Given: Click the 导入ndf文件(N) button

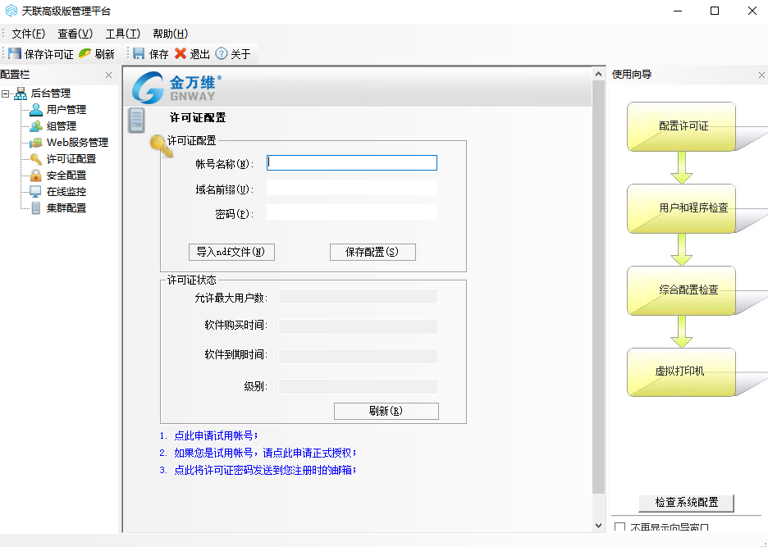Looking at the screenshot, I should tap(231, 253).
